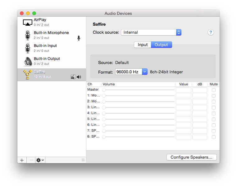Image resolution: width=237 pixels, height=188 pixels.
Task: Click the dB column header
Action: coord(200,84)
